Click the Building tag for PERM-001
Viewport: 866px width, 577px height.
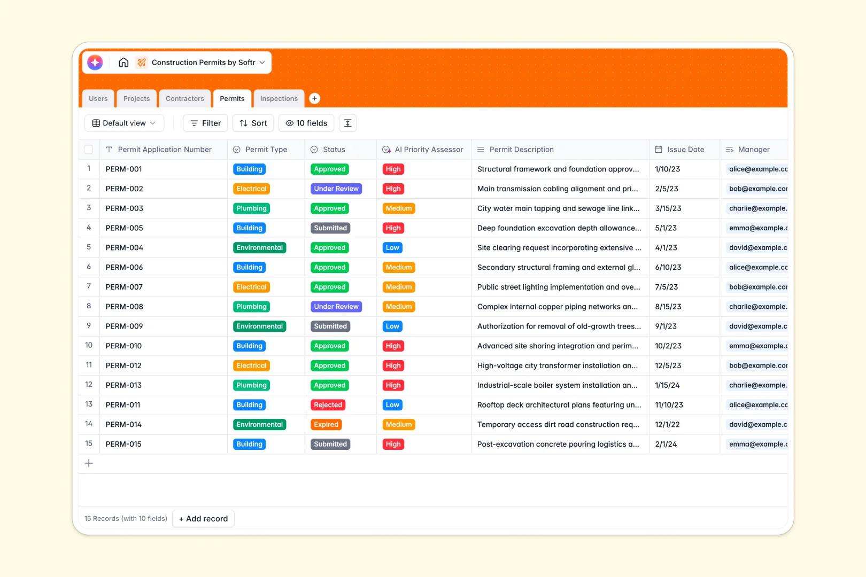[250, 169]
